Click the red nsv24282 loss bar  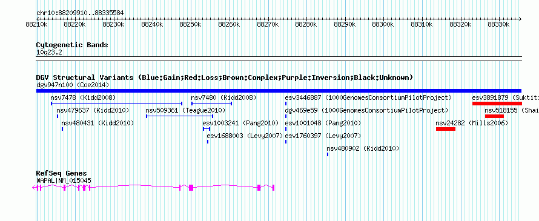(x=446, y=129)
